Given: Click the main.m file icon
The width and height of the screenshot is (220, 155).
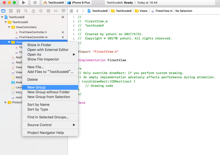Looking at the screenshot, I should (13, 97).
